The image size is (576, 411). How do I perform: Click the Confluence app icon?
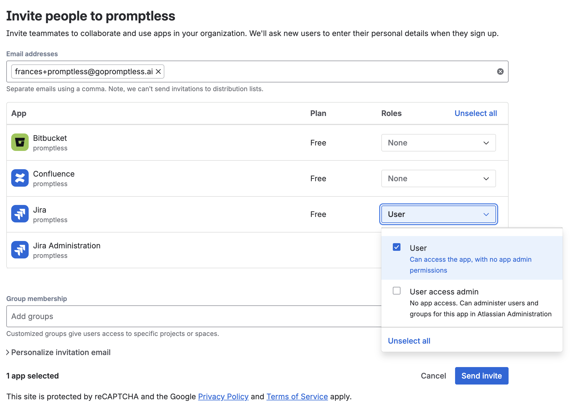click(19, 178)
